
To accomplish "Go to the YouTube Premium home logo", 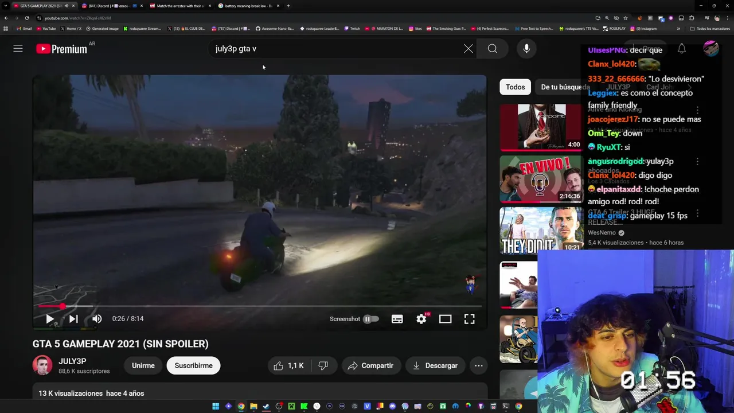I will 61,49.
